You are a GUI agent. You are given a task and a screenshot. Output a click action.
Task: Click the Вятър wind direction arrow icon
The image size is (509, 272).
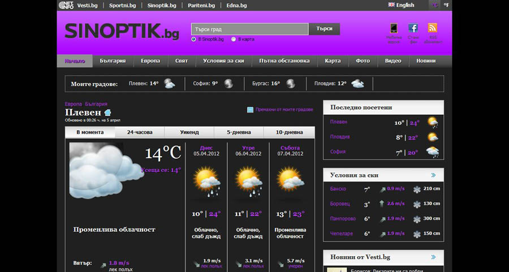pos(103,265)
